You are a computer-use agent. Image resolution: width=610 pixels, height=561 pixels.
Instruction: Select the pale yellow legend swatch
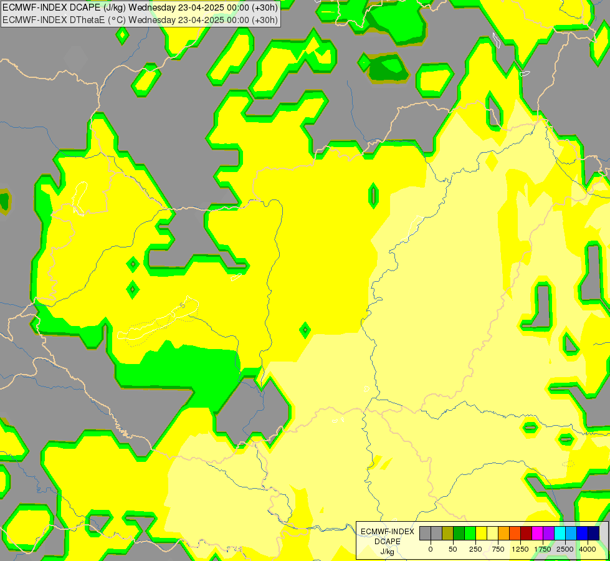click(x=492, y=534)
